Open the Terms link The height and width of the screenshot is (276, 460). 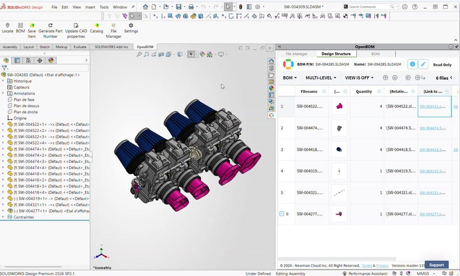(x=367, y=265)
